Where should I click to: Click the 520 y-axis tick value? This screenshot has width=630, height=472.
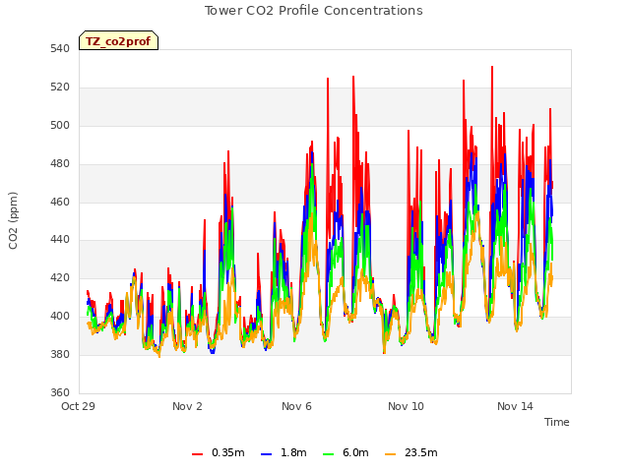point(60,88)
